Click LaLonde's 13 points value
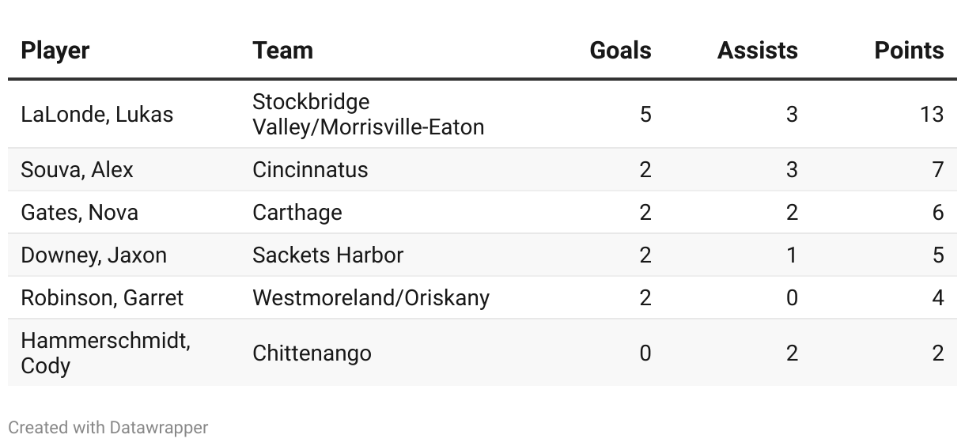 [931, 115]
